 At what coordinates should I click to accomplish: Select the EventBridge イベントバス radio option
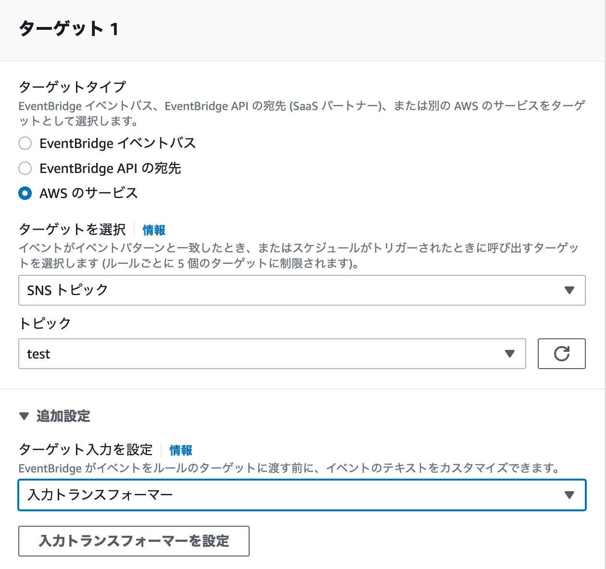(x=25, y=143)
